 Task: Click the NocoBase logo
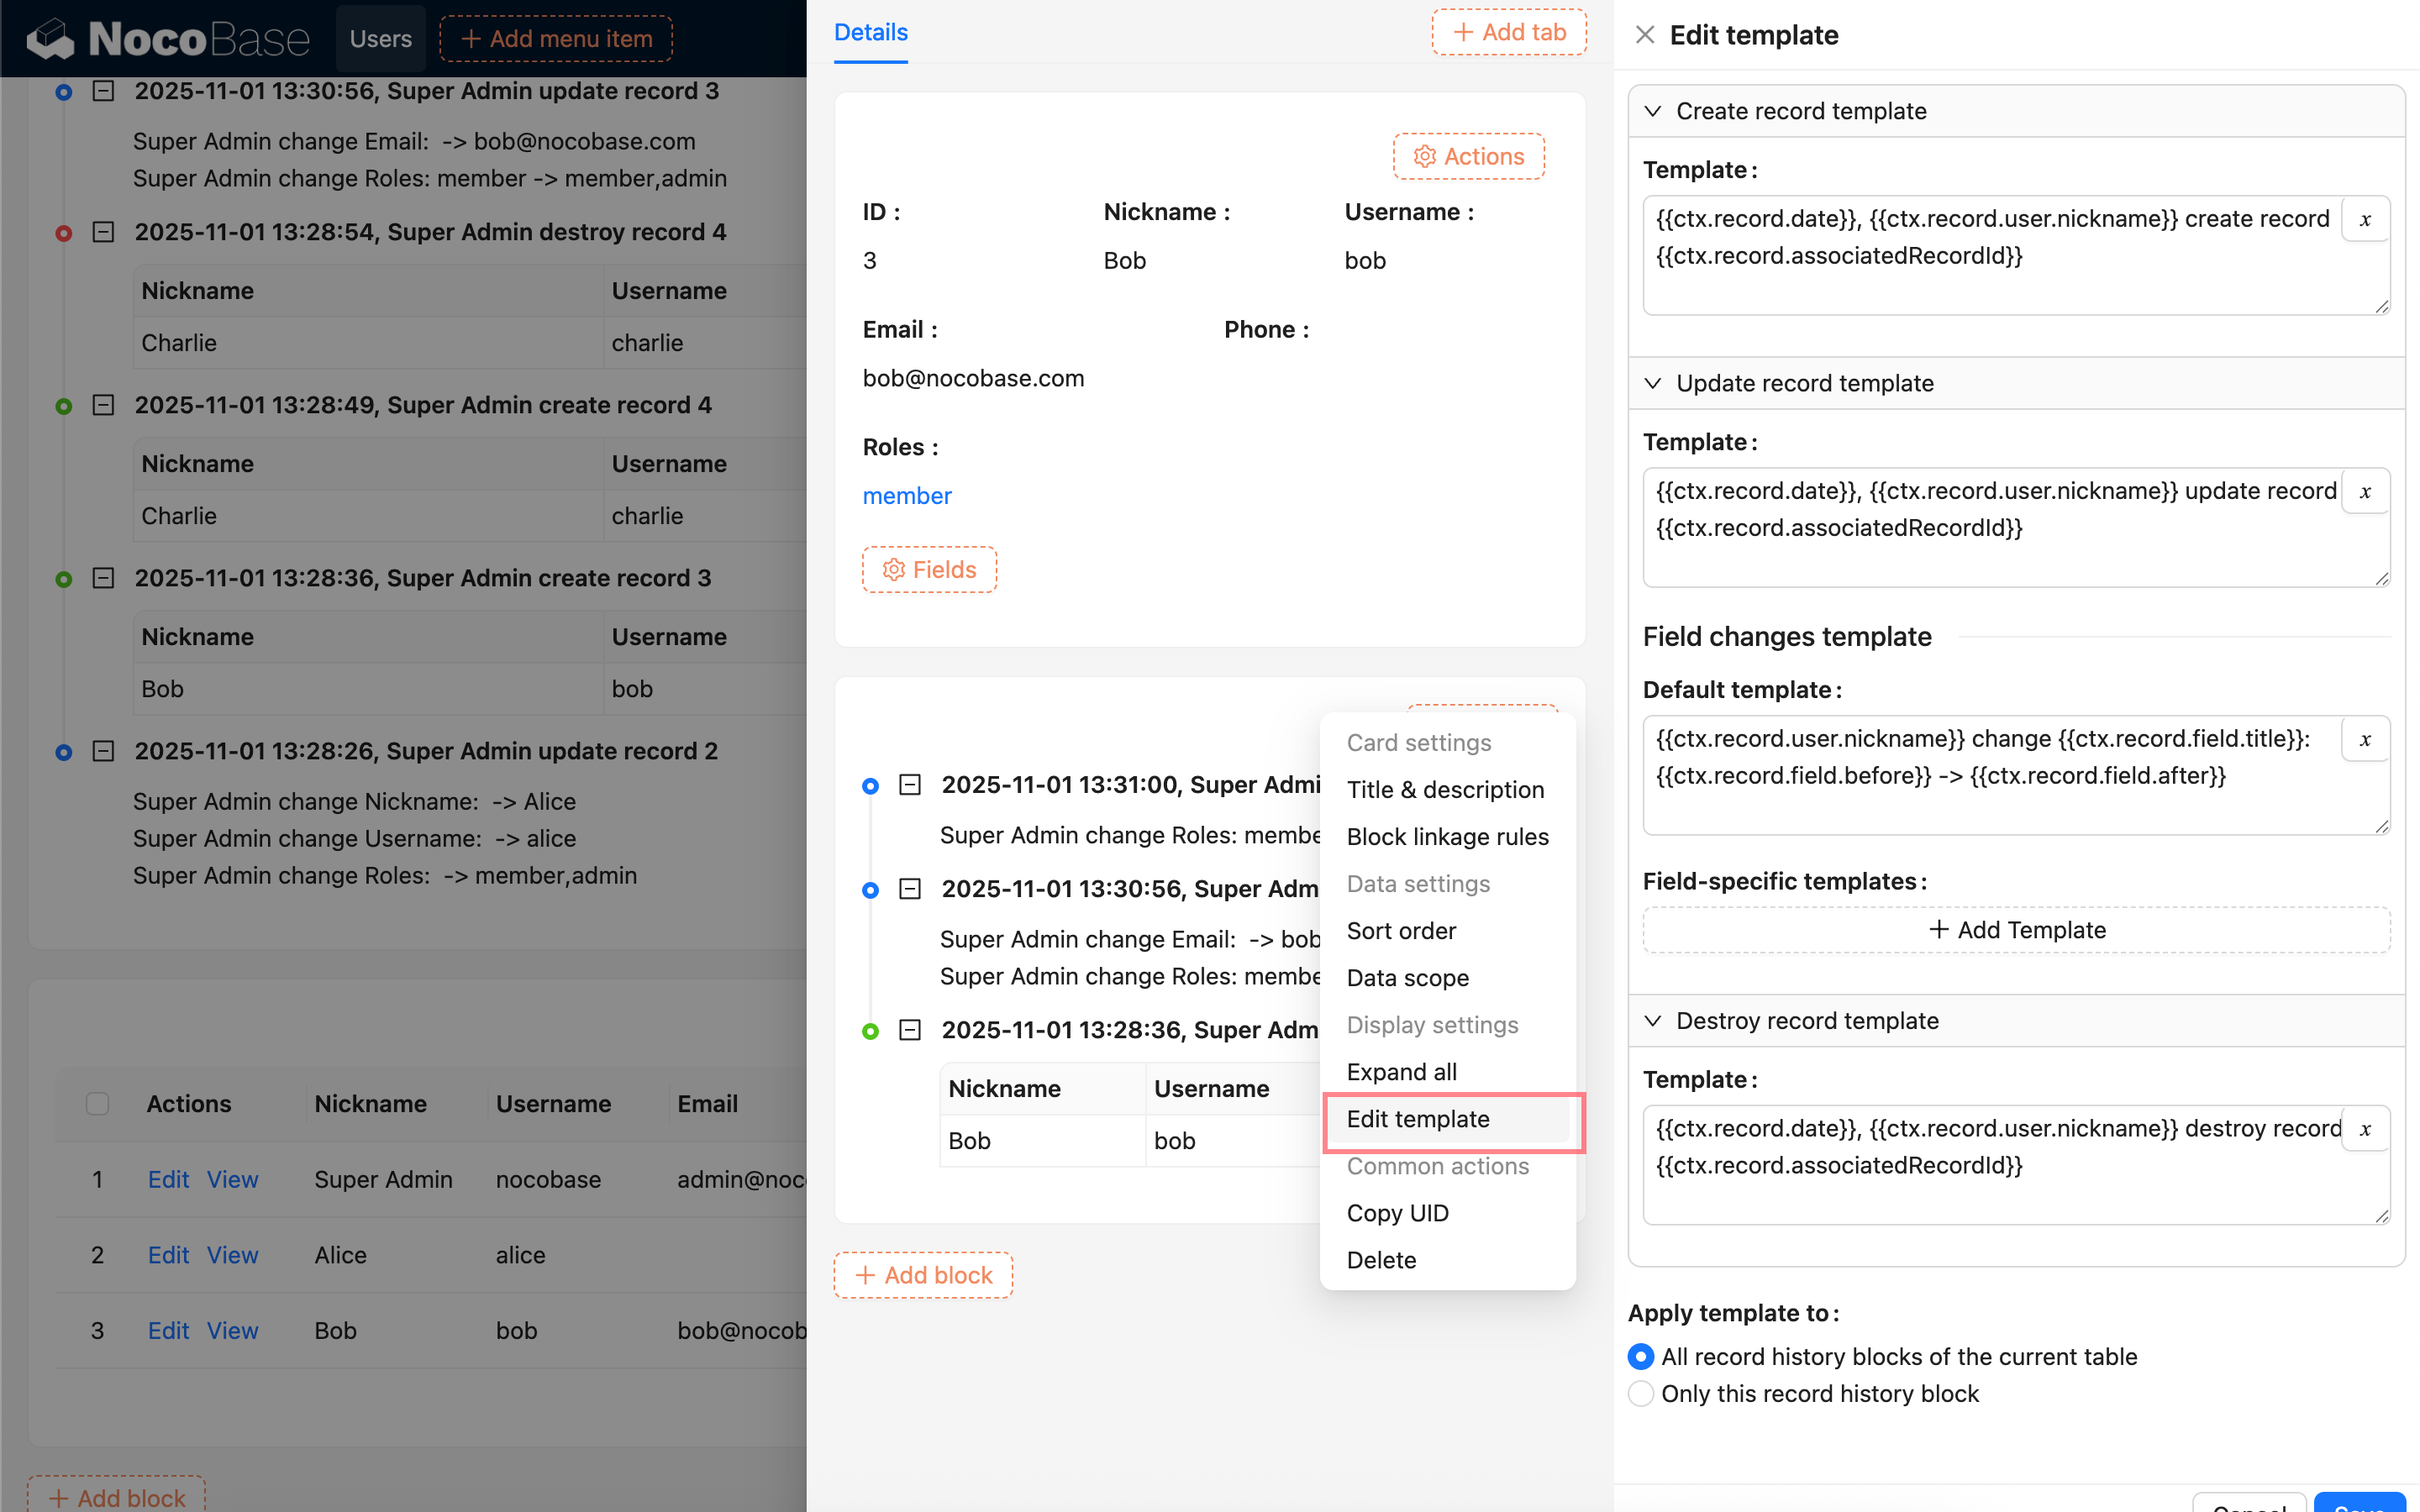(168, 39)
